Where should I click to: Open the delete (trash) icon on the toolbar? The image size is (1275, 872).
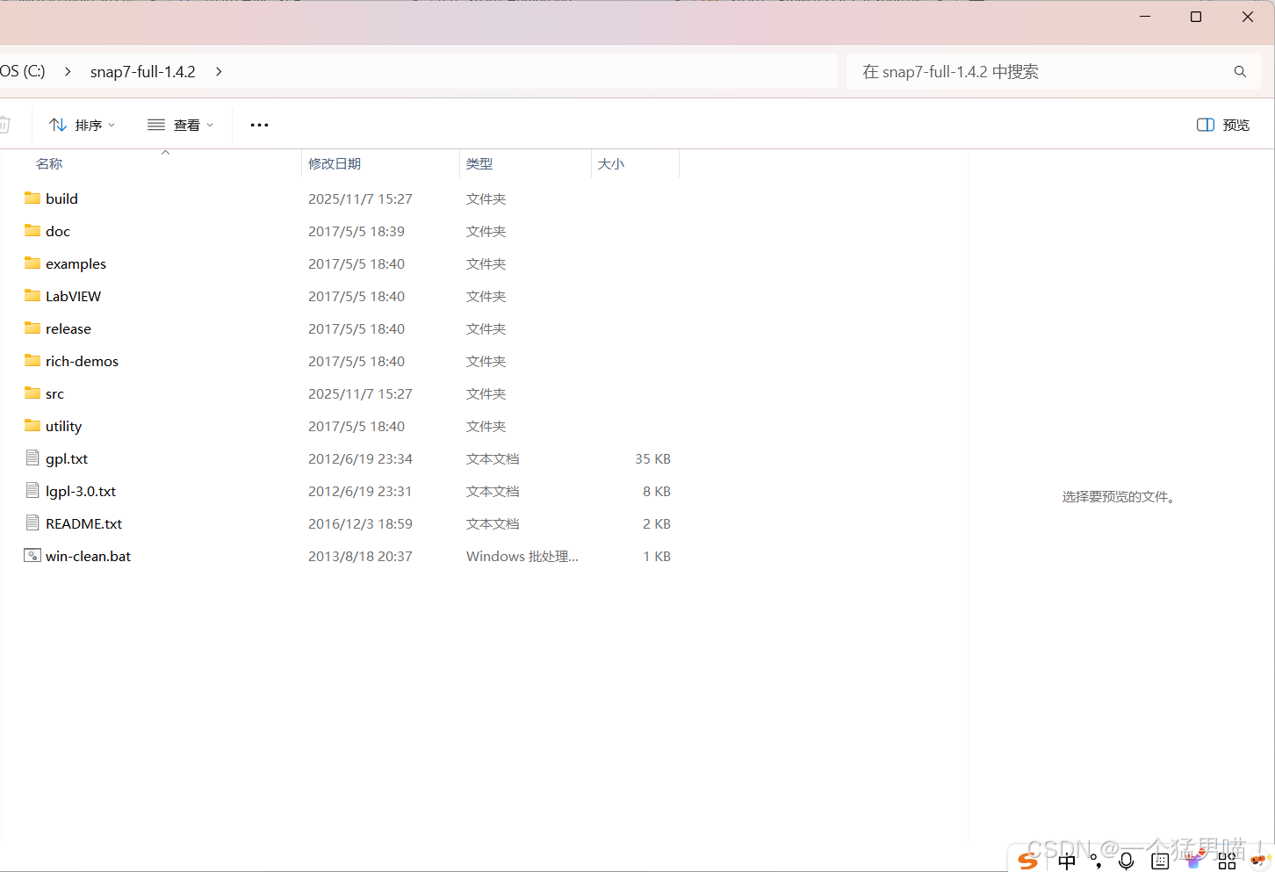pos(5,124)
